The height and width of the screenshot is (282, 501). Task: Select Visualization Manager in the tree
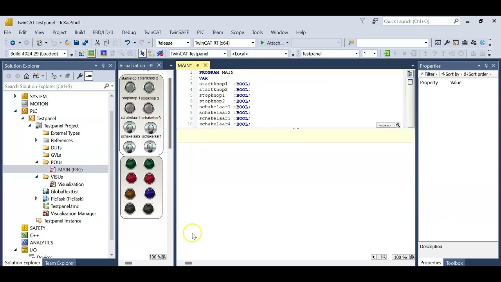[x=73, y=213]
